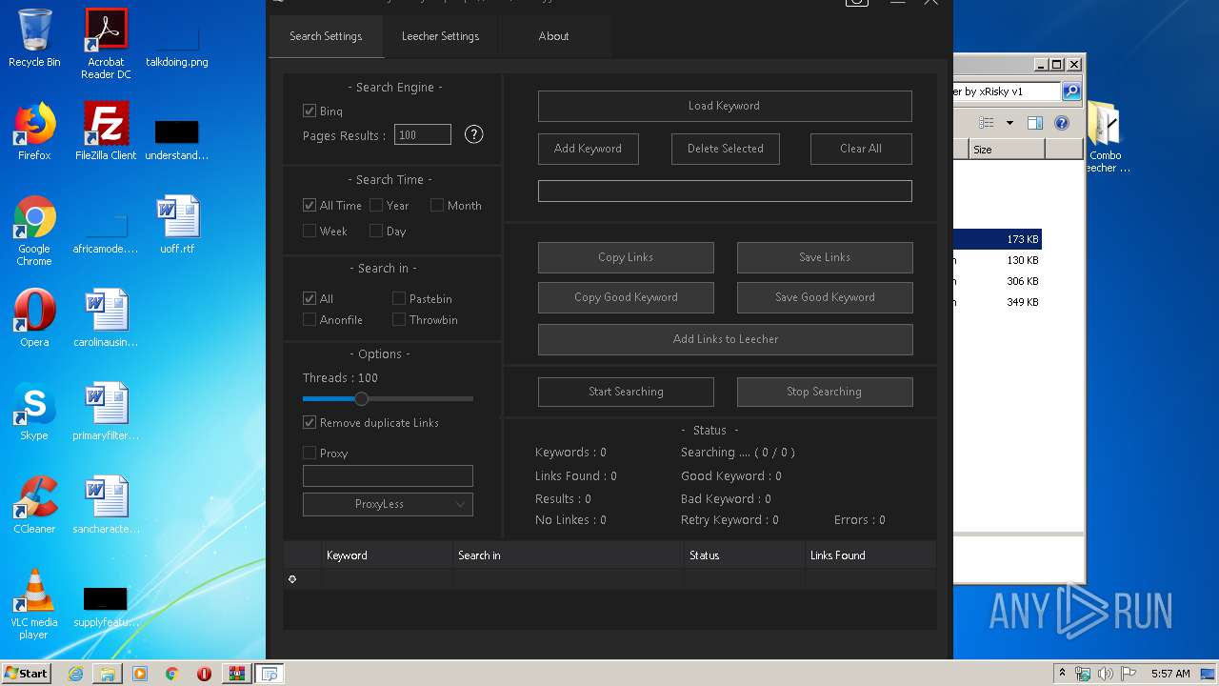The width and height of the screenshot is (1219, 686).
Task: Click Pages Results number field
Action: pos(423,135)
